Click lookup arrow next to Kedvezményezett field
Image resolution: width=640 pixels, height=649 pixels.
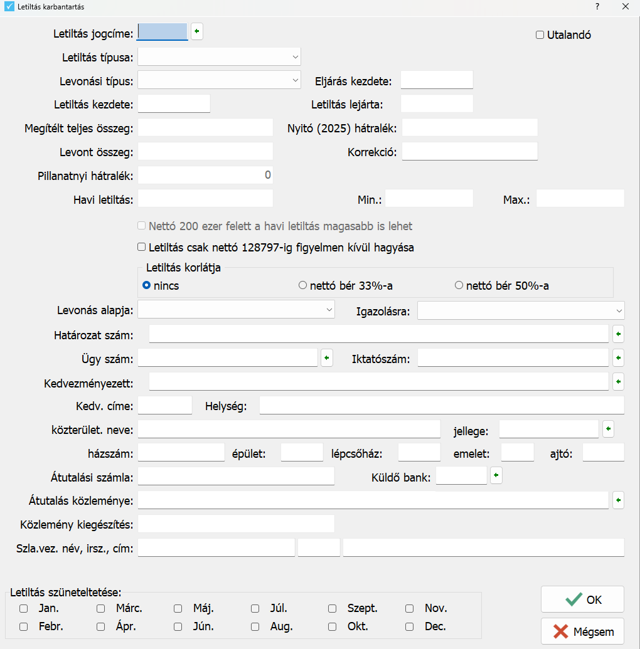tap(618, 381)
